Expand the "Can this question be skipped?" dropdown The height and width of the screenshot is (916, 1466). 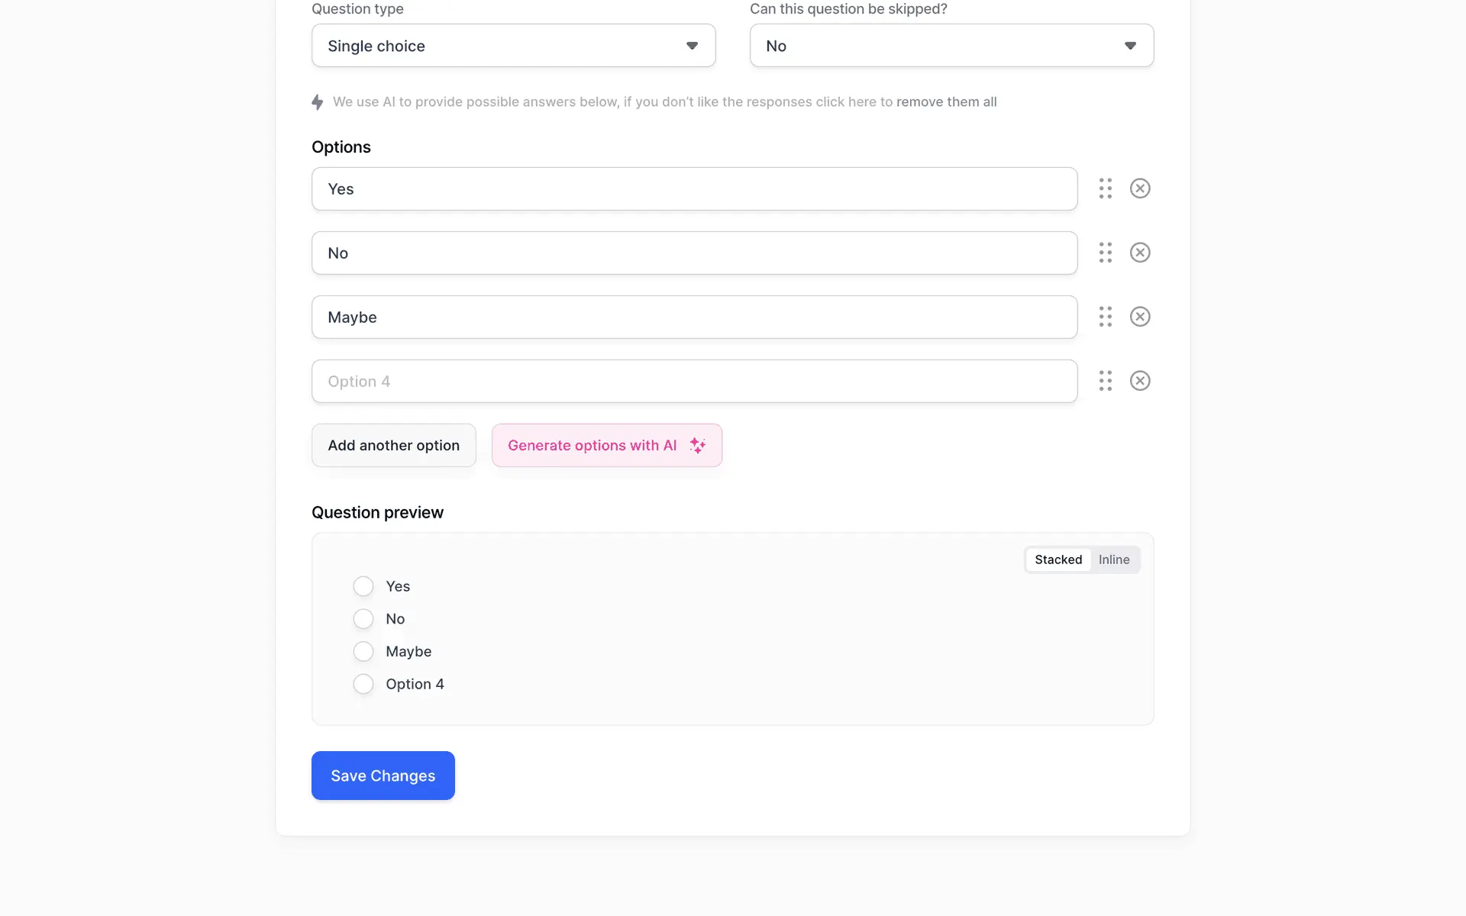tap(951, 46)
